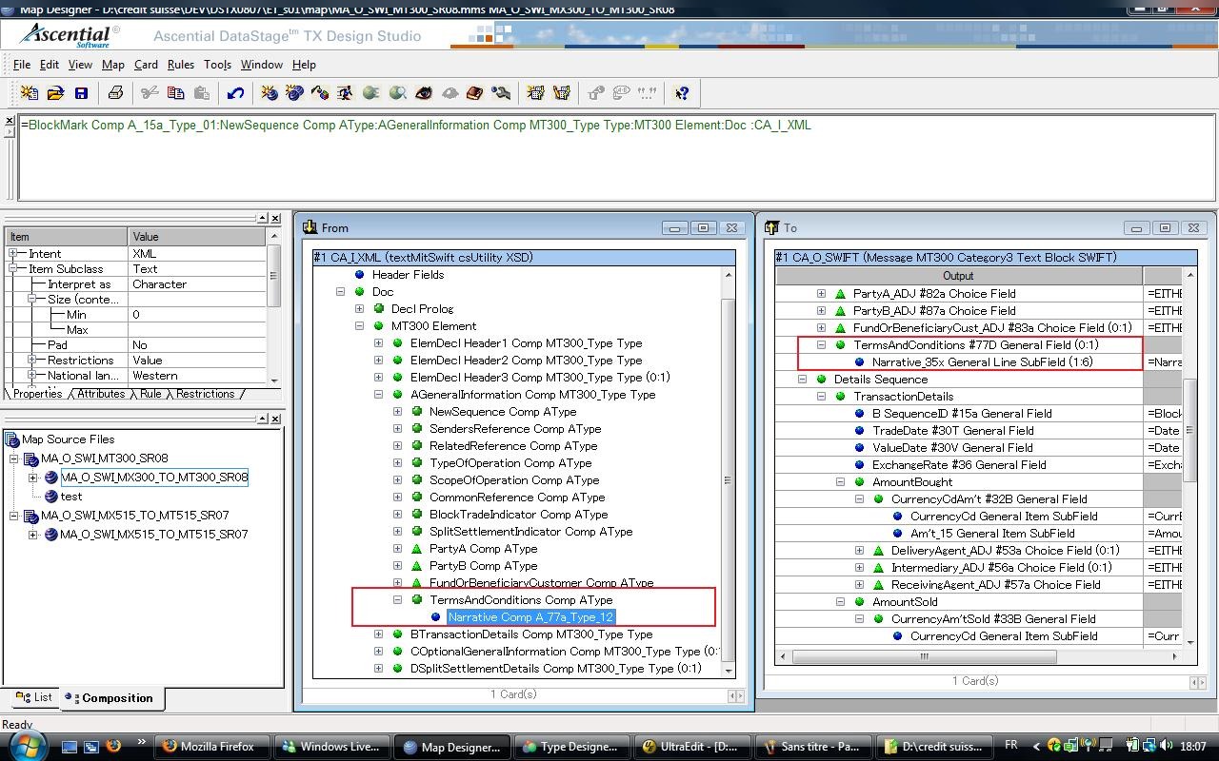
Task: Collapse the Details Sequence output node
Action: coord(803,380)
